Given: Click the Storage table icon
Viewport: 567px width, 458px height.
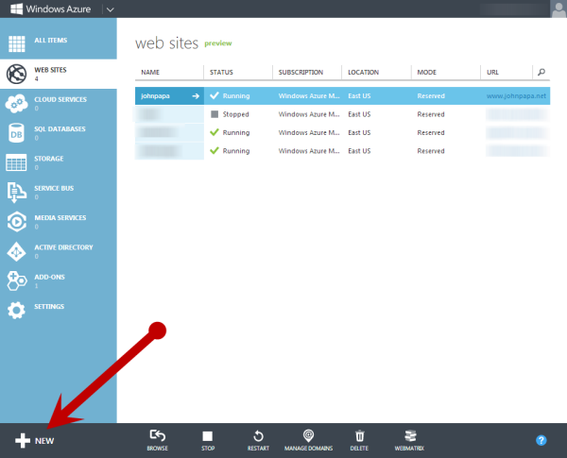Looking at the screenshot, I should coord(16,162).
